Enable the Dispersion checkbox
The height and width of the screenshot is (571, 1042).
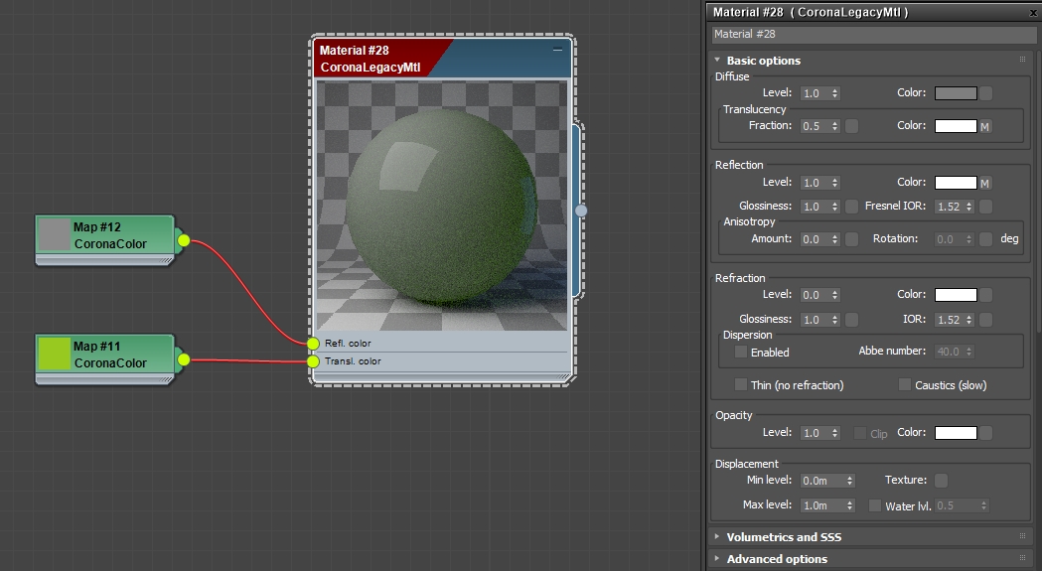740,353
